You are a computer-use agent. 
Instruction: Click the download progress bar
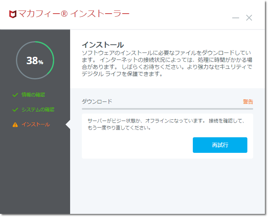[x=167, y=109]
